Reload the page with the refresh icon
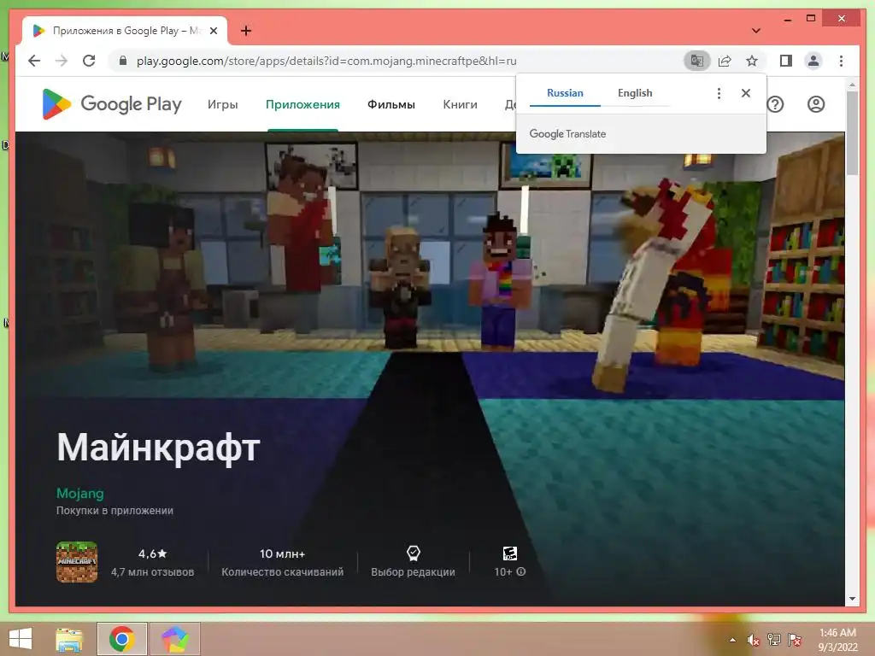The height and width of the screenshot is (656, 875). click(89, 61)
